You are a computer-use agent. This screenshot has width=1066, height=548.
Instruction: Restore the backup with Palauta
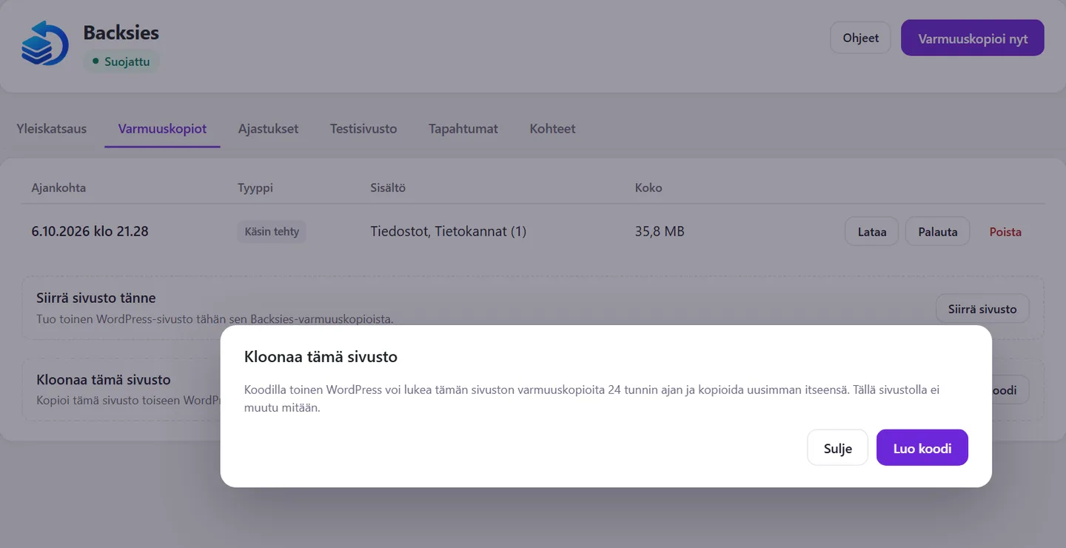pos(938,232)
